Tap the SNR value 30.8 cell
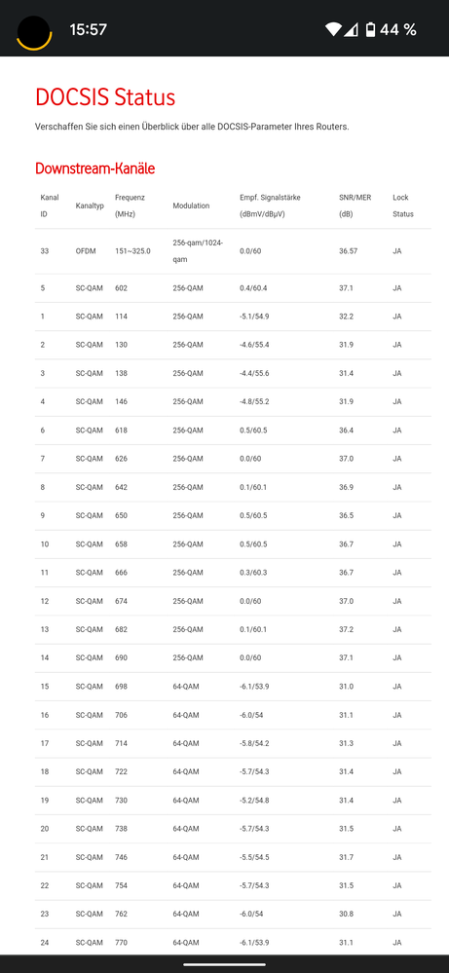Image resolution: width=449 pixels, height=973 pixels. [347, 914]
